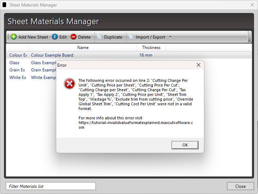Click the 16 mm thickness cell
The width and height of the screenshot is (258, 194).
click(146, 55)
